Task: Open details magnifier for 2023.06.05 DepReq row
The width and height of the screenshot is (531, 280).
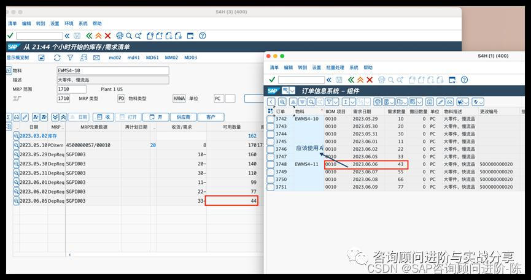Action: (16, 201)
